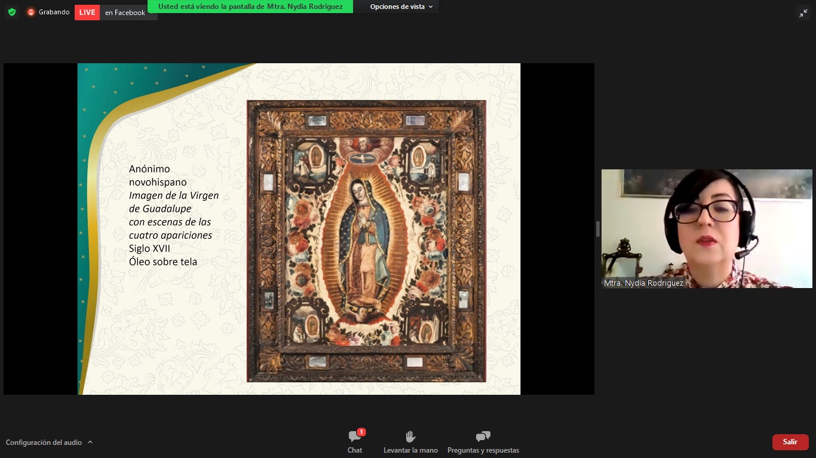Click the Virgen de Guadalupe painting image
This screenshot has width=816, height=458.
pyautogui.click(x=366, y=241)
